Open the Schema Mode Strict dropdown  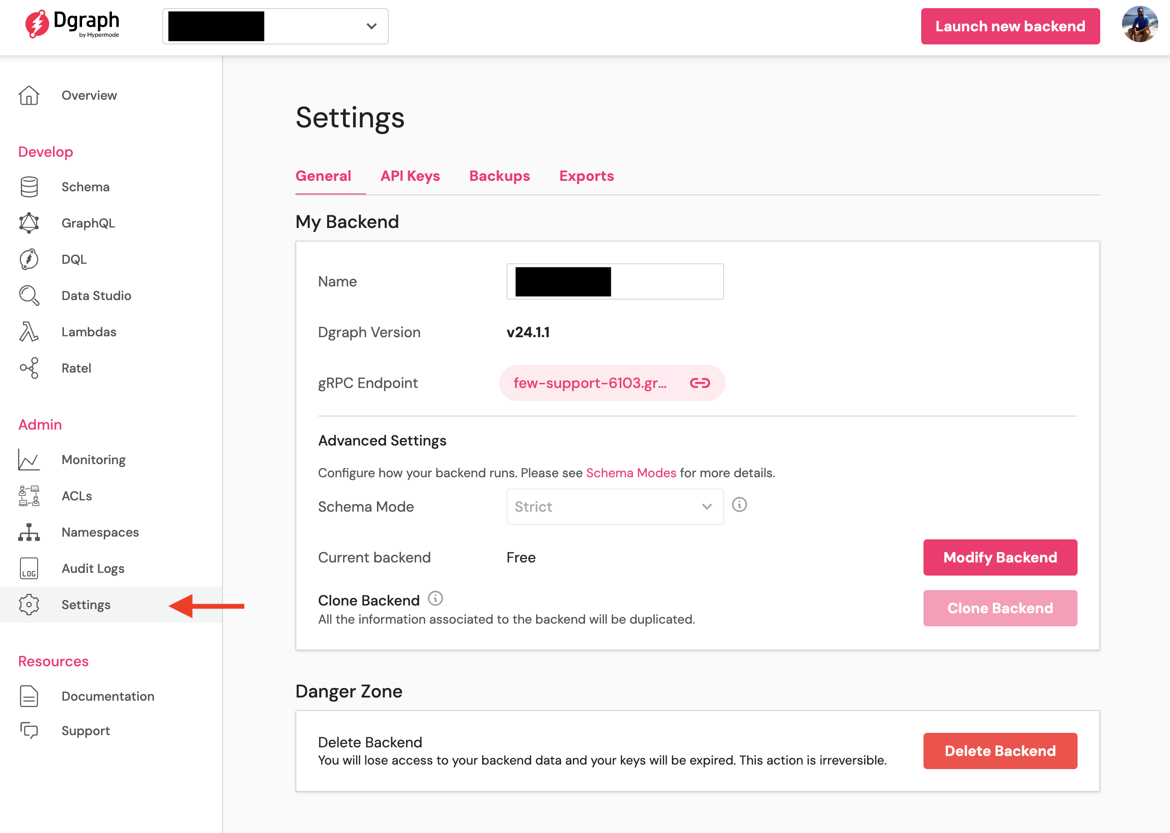click(x=615, y=507)
